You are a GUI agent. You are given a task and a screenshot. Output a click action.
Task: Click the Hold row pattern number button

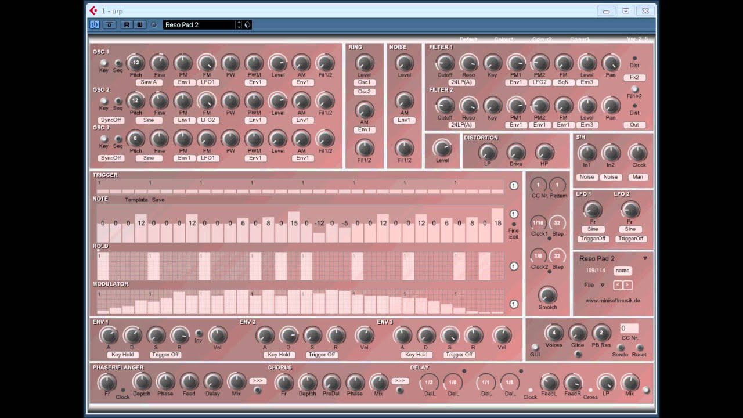(x=514, y=266)
